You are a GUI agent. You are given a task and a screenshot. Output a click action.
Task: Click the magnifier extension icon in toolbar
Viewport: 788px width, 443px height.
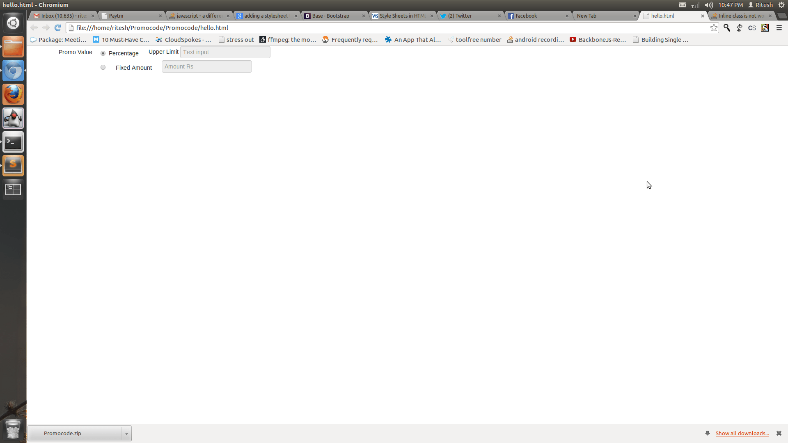tap(727, 27)
